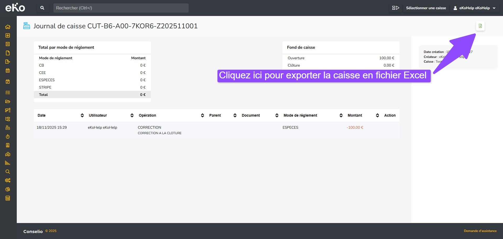This screenshot has width=503, height=239.
Task: Open the pie chart sidebar icon
Action: pos(8,189)
